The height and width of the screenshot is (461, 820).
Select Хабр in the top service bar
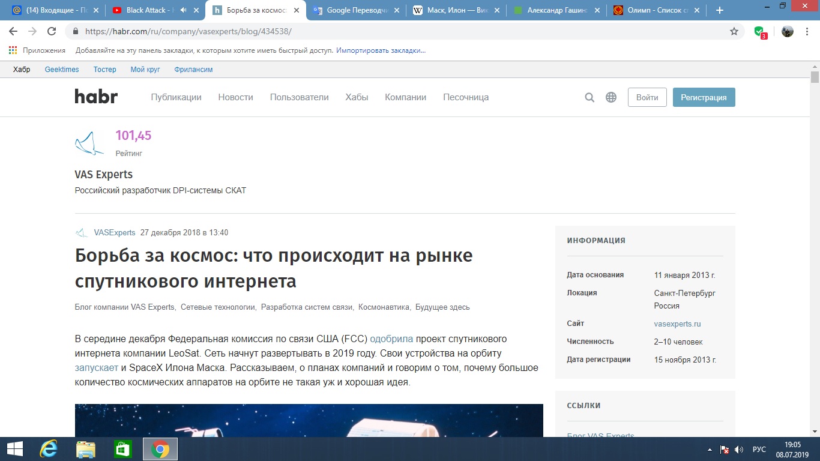(x=22, y=70)
